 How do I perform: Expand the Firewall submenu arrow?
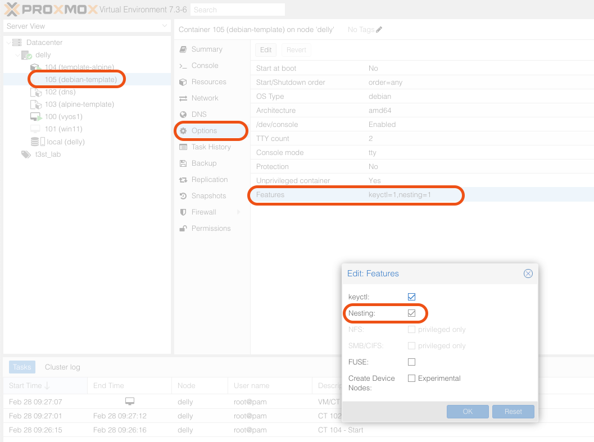(x=239, y=212)
